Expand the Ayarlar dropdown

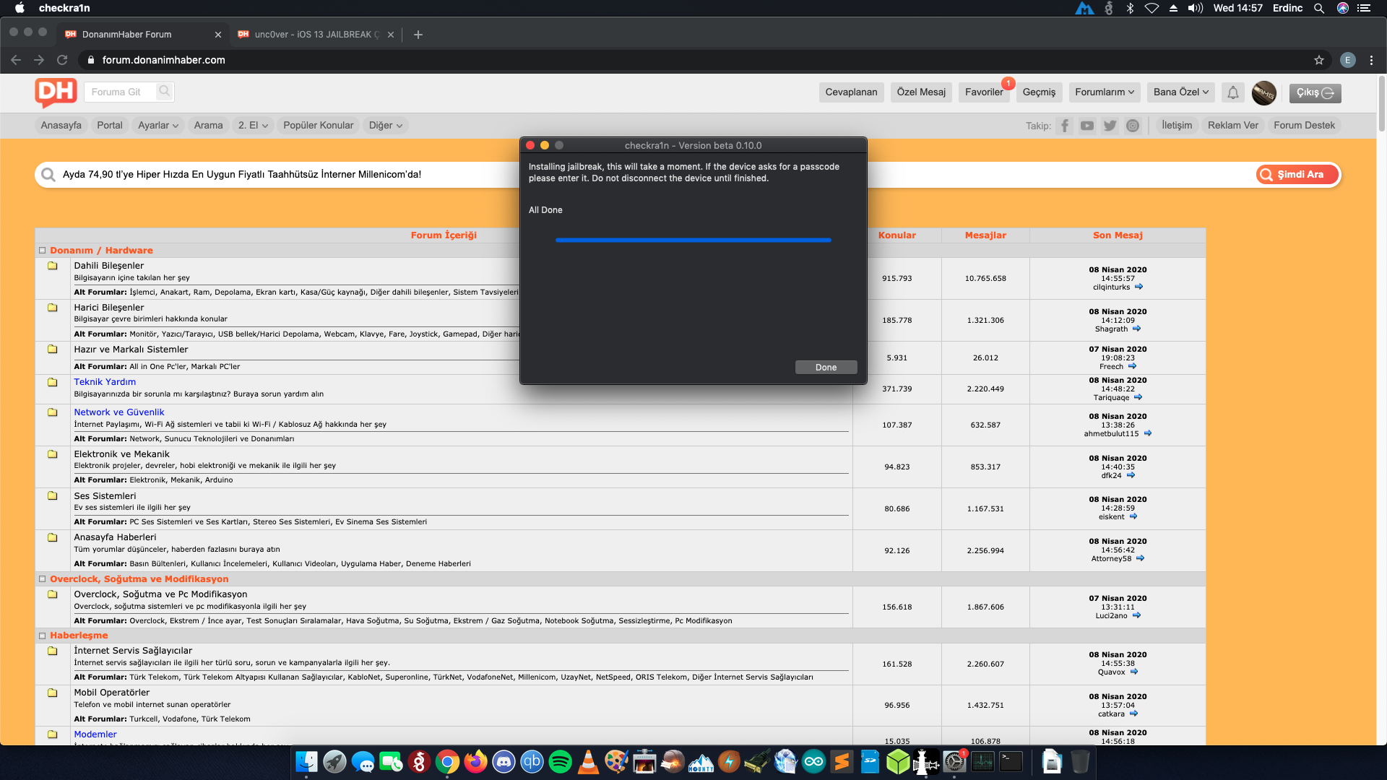pyautogui.click(x=157, y=126)
